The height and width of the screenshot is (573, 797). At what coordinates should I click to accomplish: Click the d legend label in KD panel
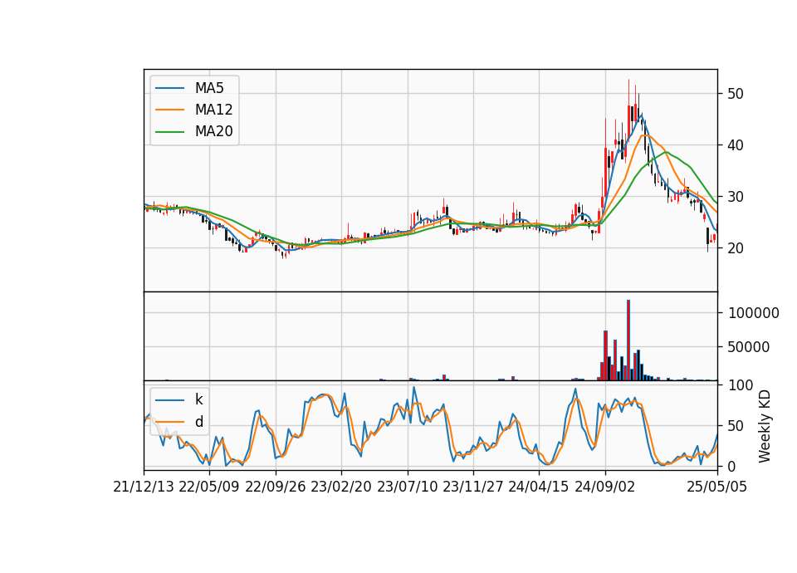[x=199, y=422]
